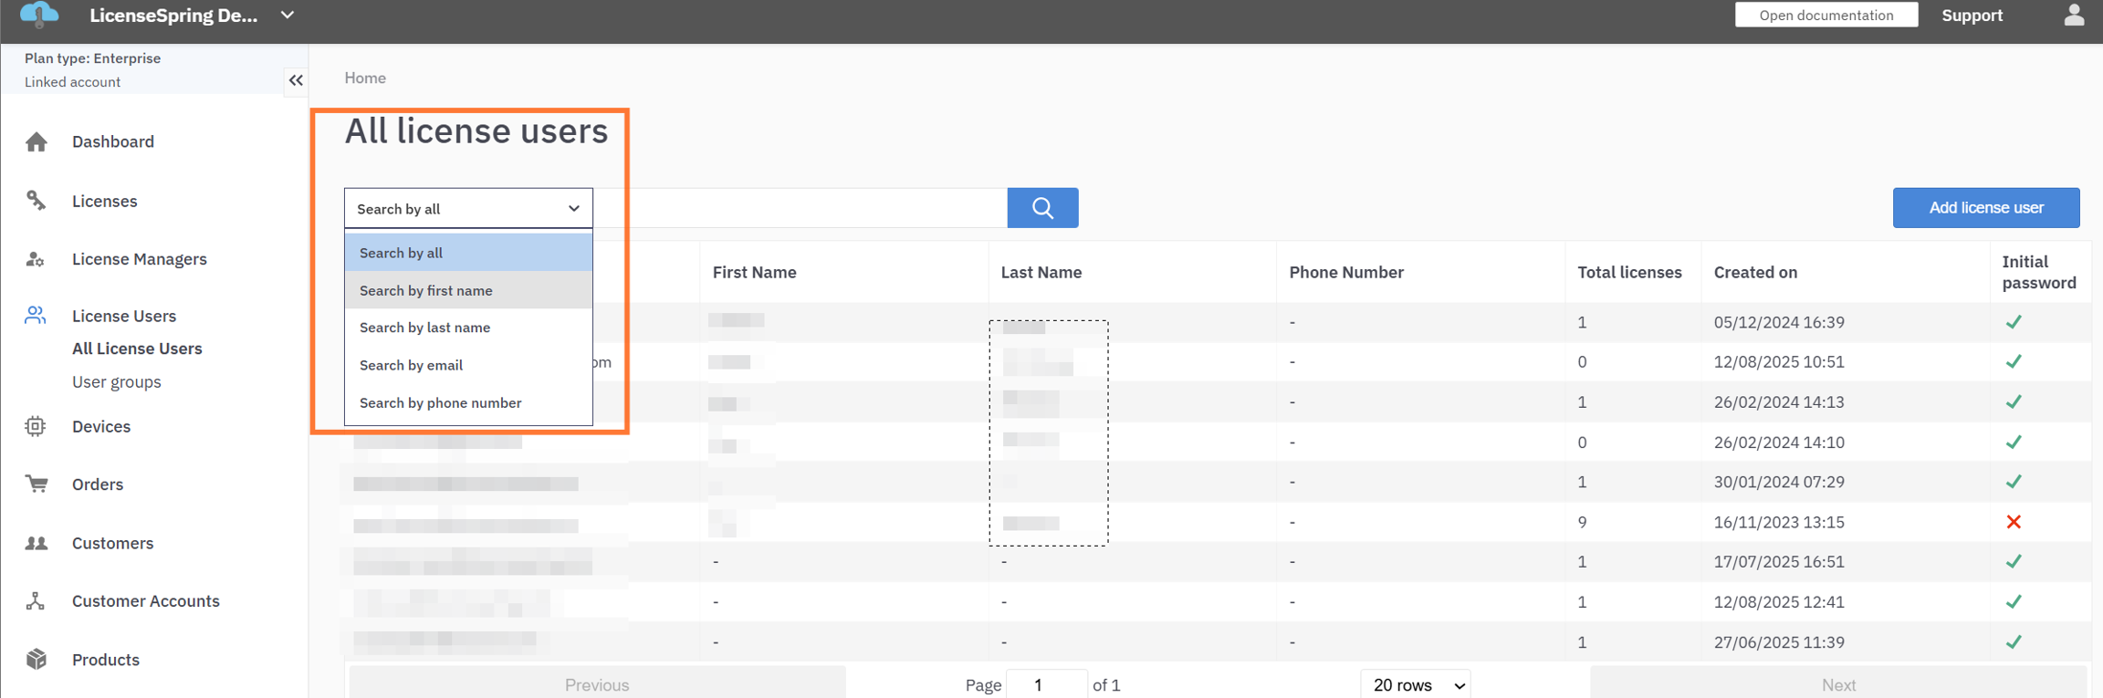Image resolution: width=2103 pixels, height=698 pixels.
Task: Click the Home breadcrumb link
Action: pyautogui.click(x=365, y=78)
